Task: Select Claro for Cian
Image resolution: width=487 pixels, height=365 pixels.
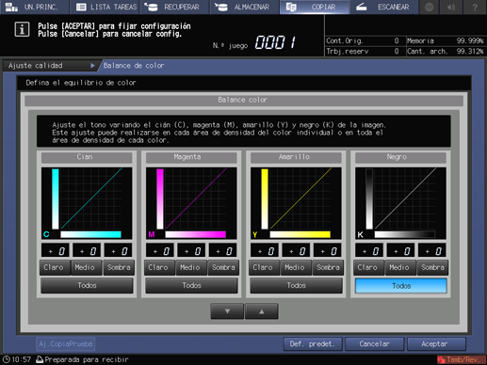Action: click(x=55, y=267)
